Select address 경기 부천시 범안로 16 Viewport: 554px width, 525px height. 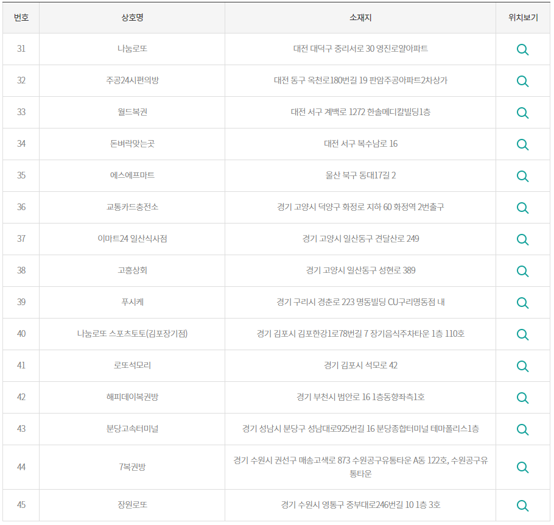point(333,397)
